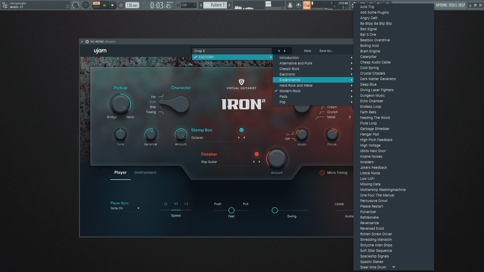The image size is (484, 272).
Task: Select previous Finisher preset
Action: pyautogui.click(x=254, y=162)
